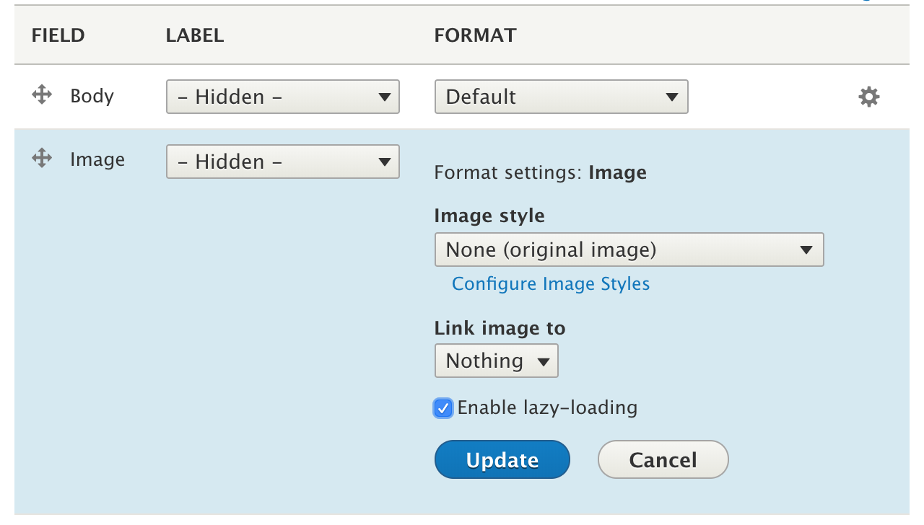Open Body field settings gear icon
Viewport: 924px width, 525px height.
[x=869, y=97]
